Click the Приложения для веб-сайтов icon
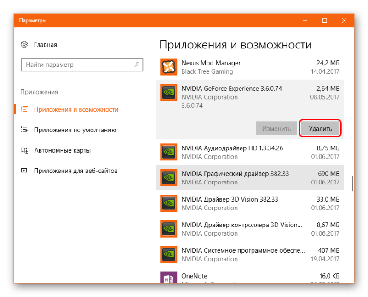This screenshot has width=368, height=297. click(x=24, y=171)
